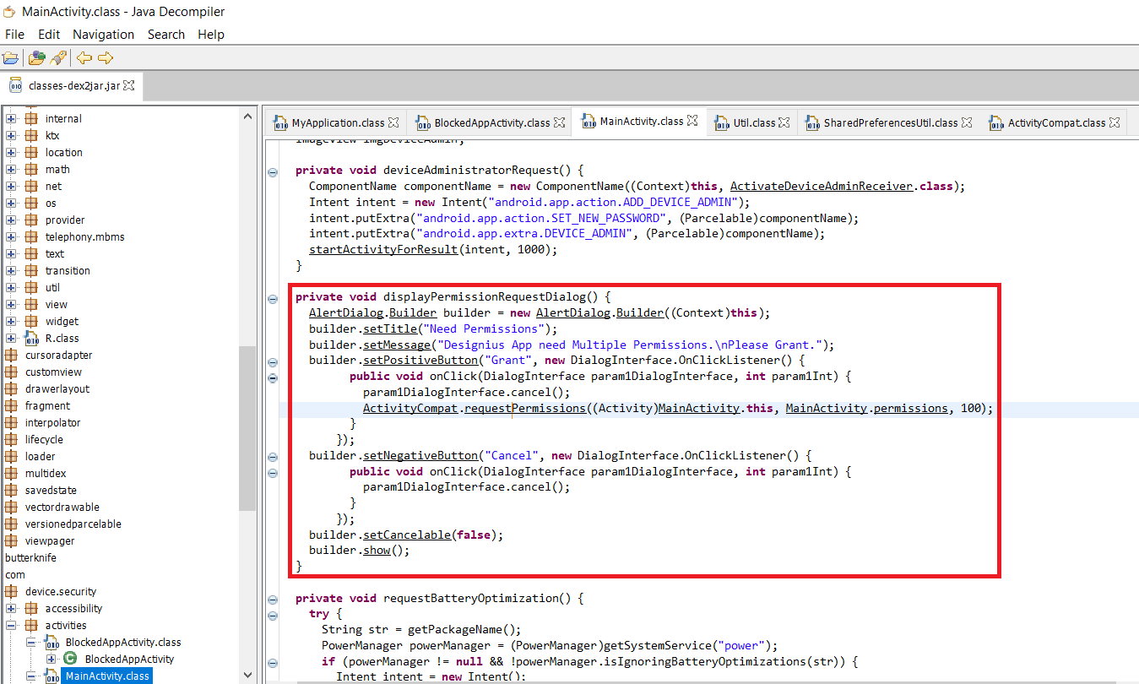Go back with the Backward arrow icon
The height and width of the screenshot is (684, 1139).
[84, 58]
